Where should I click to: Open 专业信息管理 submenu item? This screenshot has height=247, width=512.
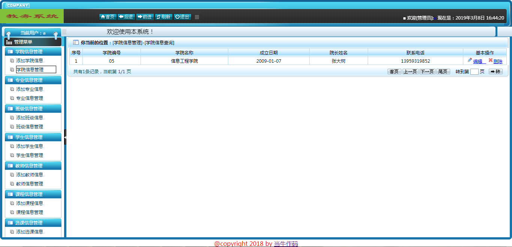pos(30,98)
